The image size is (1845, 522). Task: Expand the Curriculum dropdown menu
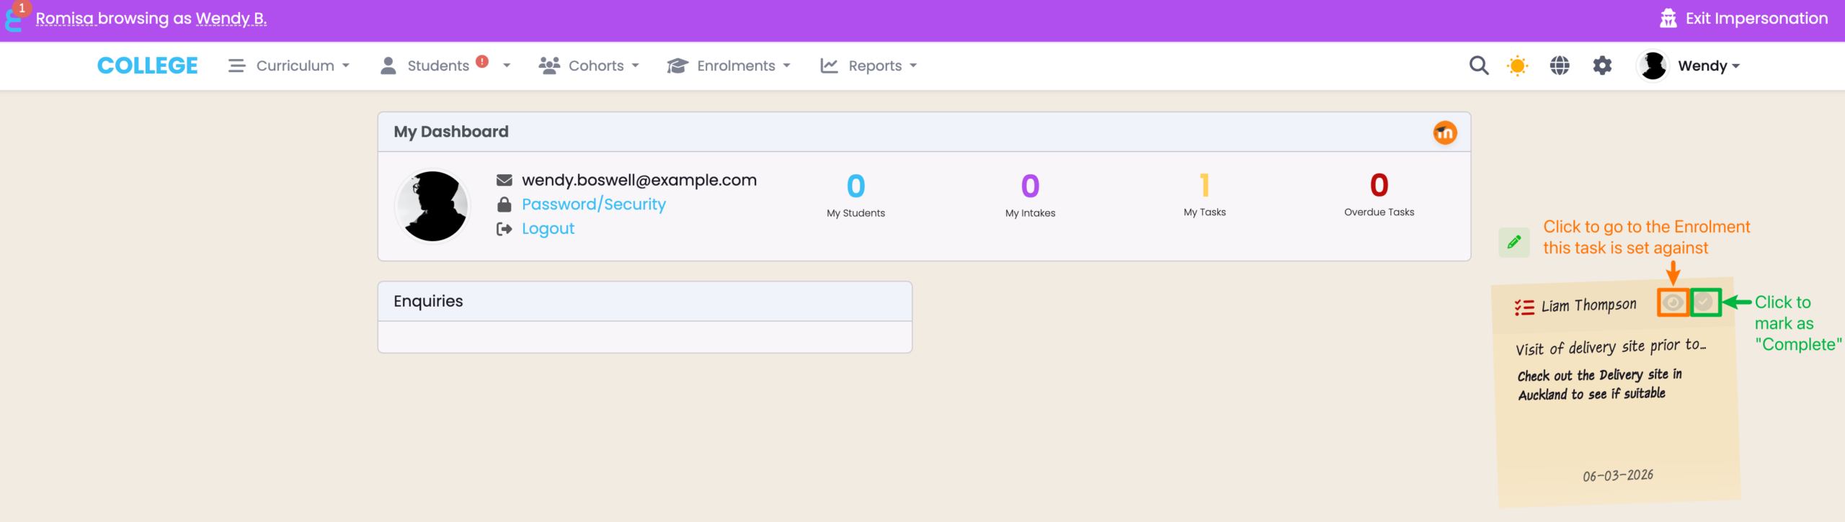click(x=289, y=66)
